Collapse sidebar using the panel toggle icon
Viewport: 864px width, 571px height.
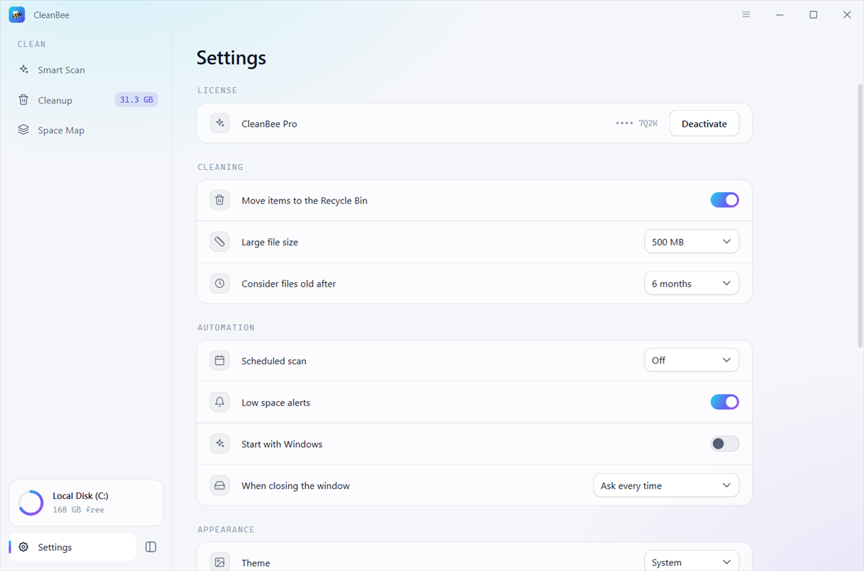click(x=150, y=547)
